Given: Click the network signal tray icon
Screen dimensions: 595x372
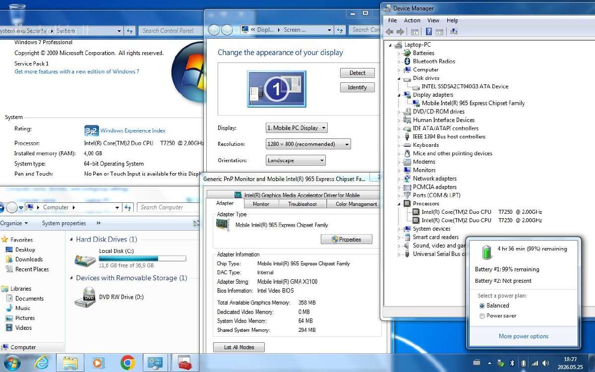Looking at the screenshot, I should [x=535, y=363].
